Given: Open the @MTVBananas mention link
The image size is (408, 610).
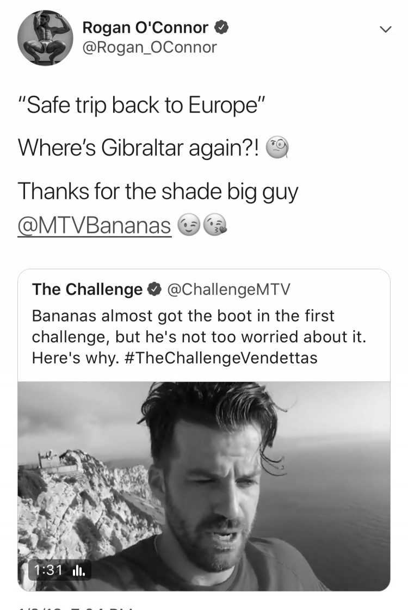Looking at the screenshot, I should pos(95,226).
